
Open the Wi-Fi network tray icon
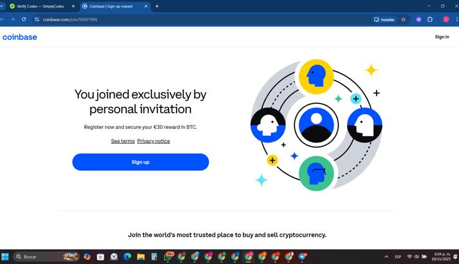(x=410, y=257)
